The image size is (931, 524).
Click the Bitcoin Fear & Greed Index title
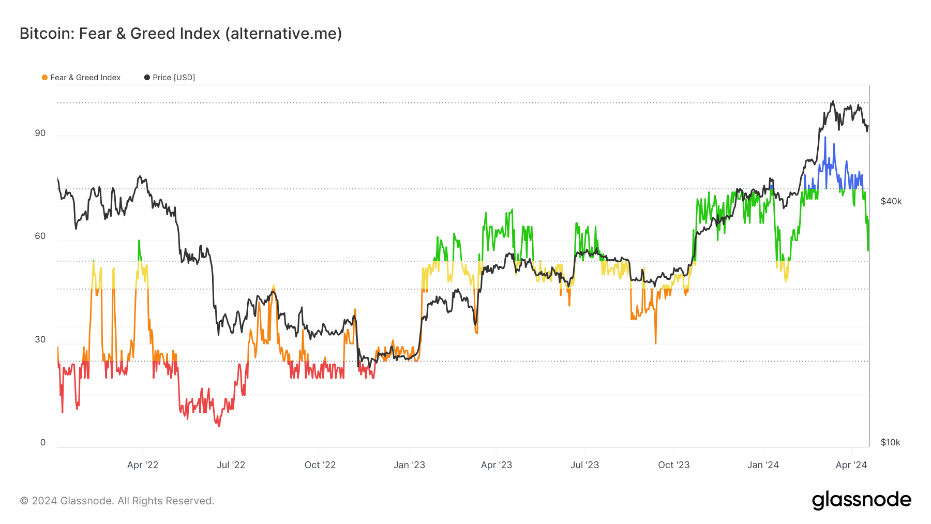coord(181,34)
